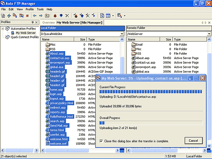Click the Overall Progress bar
The width and height of the screenshot is (212, 159).
click(151, 123)
